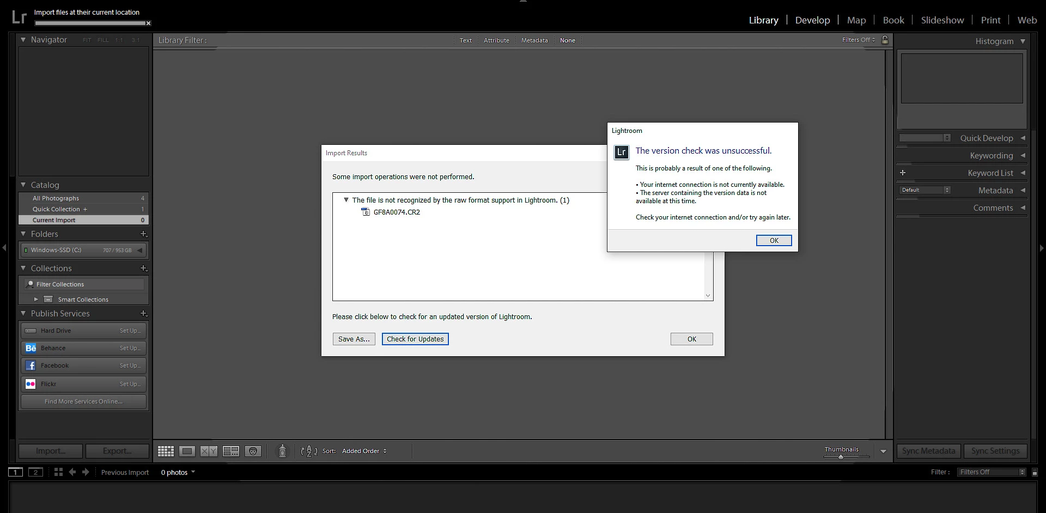Open People view face icon
Image resolution: width=1046 pixels, height=513 pixels.
(253, 451)
